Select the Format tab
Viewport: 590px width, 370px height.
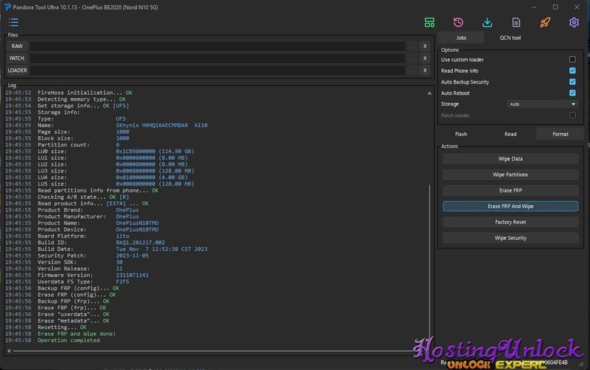click(x=560, y=134)
